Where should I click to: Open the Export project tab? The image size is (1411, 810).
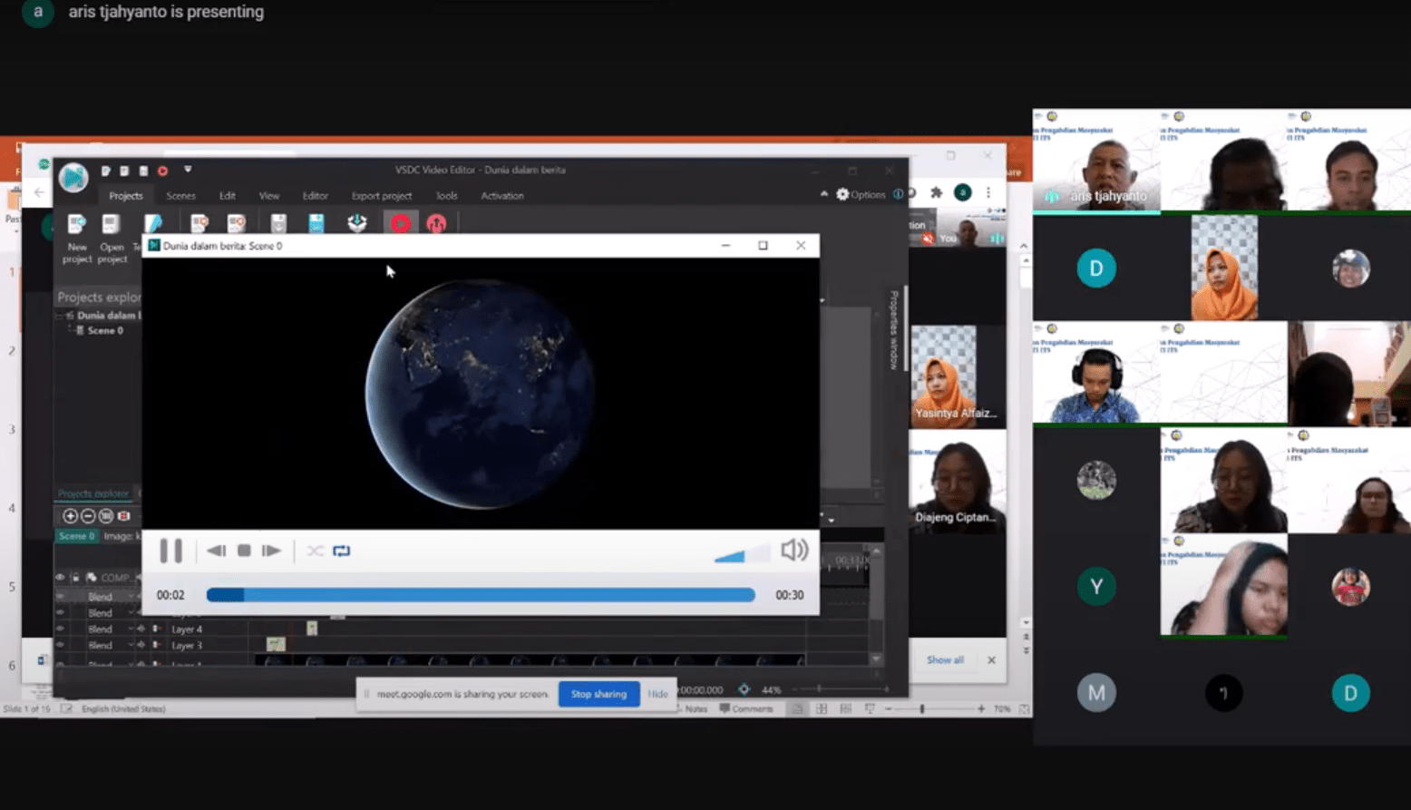coord(381,196)
